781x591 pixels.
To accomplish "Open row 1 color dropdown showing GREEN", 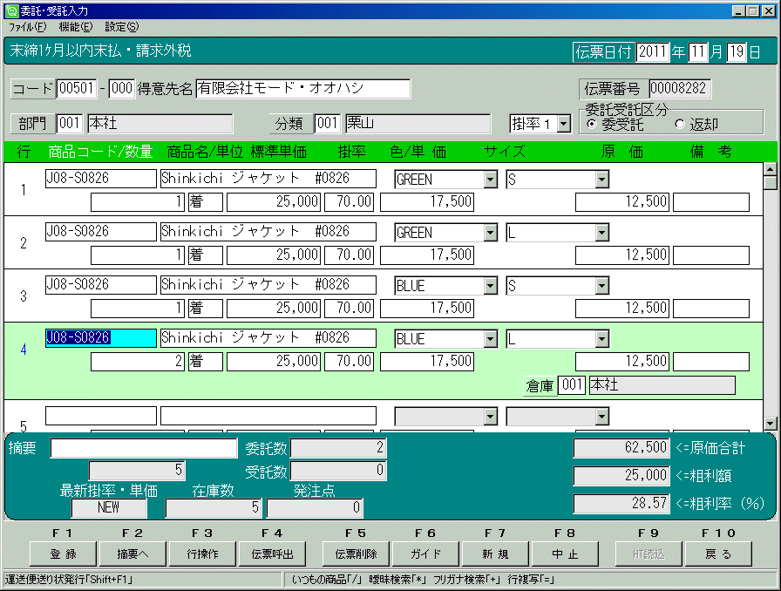I will coord(490,180).
